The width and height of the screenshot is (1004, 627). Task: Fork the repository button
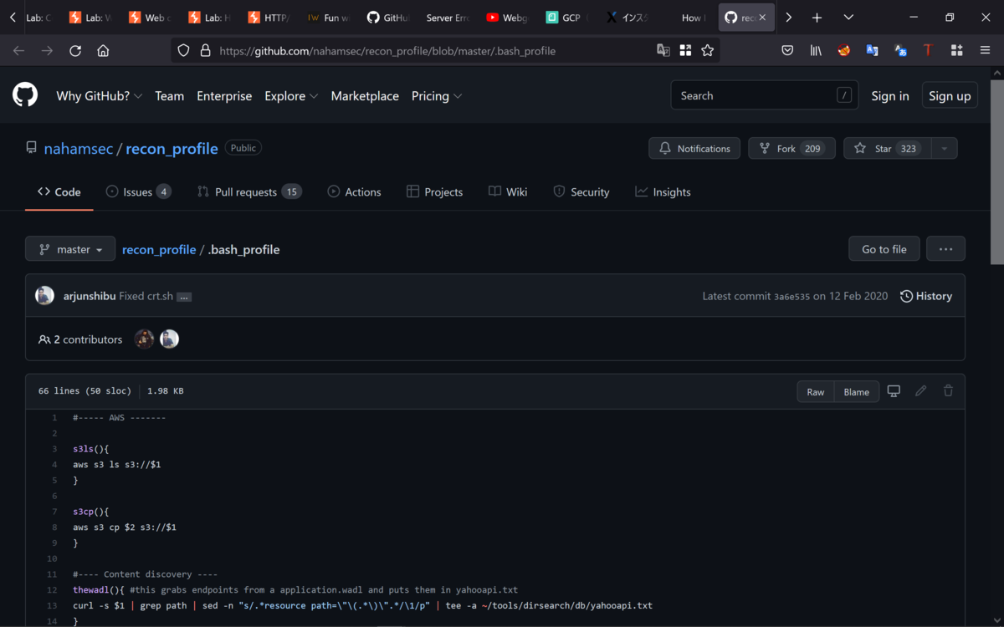(791, 148)
